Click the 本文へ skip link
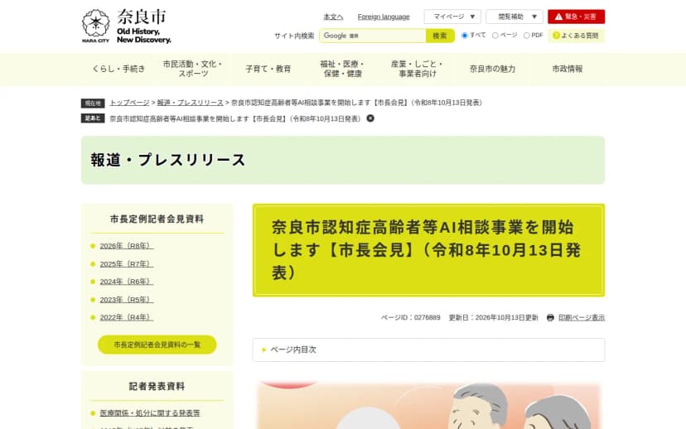The height and width of the screenshot is (429, 686). point(333,17)
